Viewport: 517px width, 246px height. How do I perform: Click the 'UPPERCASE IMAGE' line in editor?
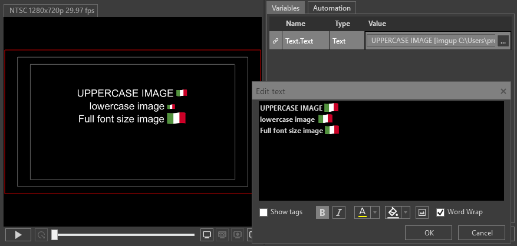pyautogui.click(x=291, y=108)
